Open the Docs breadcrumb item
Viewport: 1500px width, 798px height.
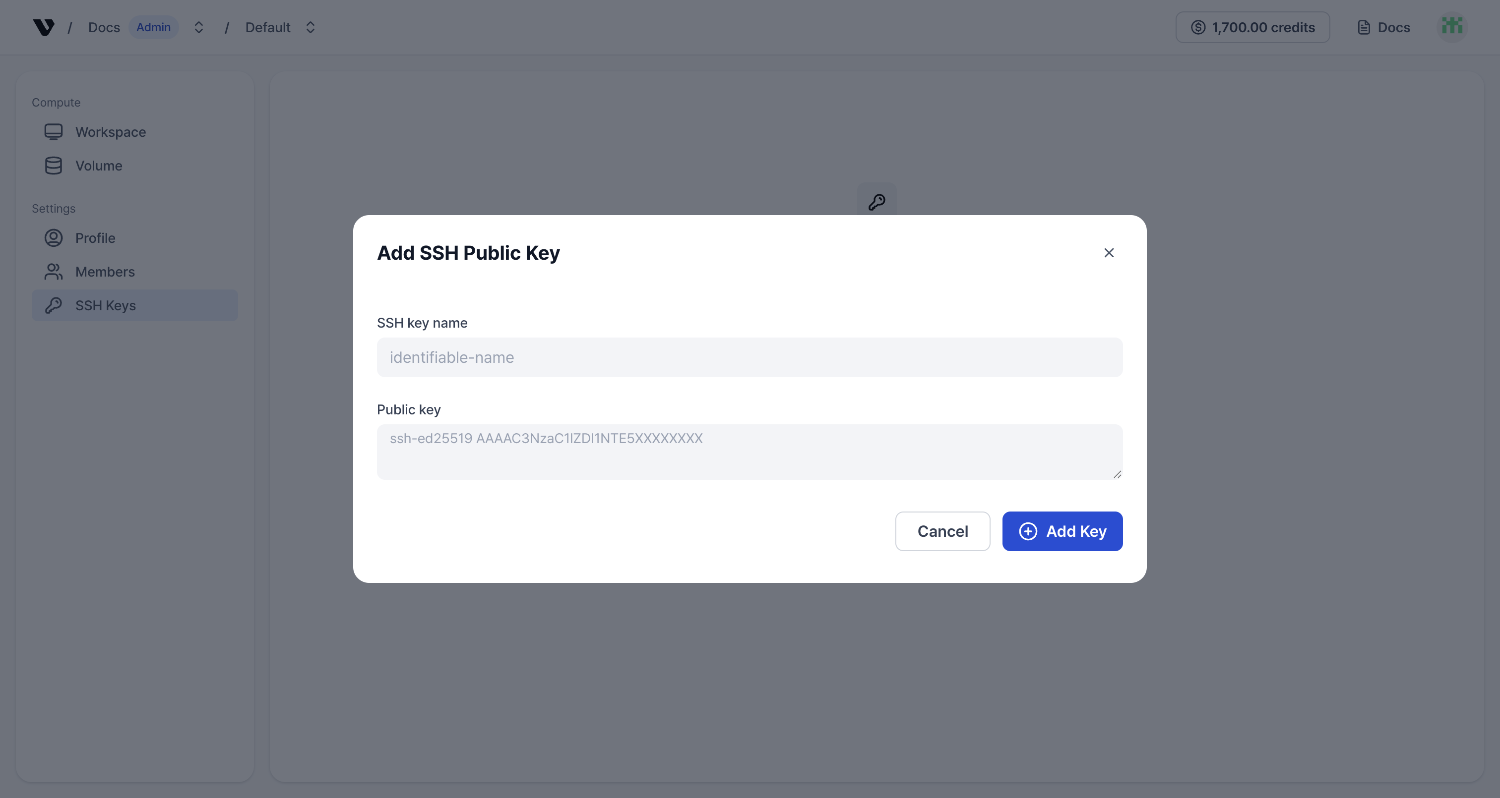(x=104, y=27)
